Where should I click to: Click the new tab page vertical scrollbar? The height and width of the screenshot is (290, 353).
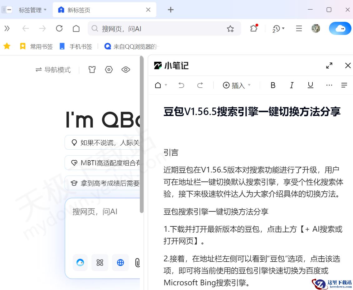tap(142, 134)
